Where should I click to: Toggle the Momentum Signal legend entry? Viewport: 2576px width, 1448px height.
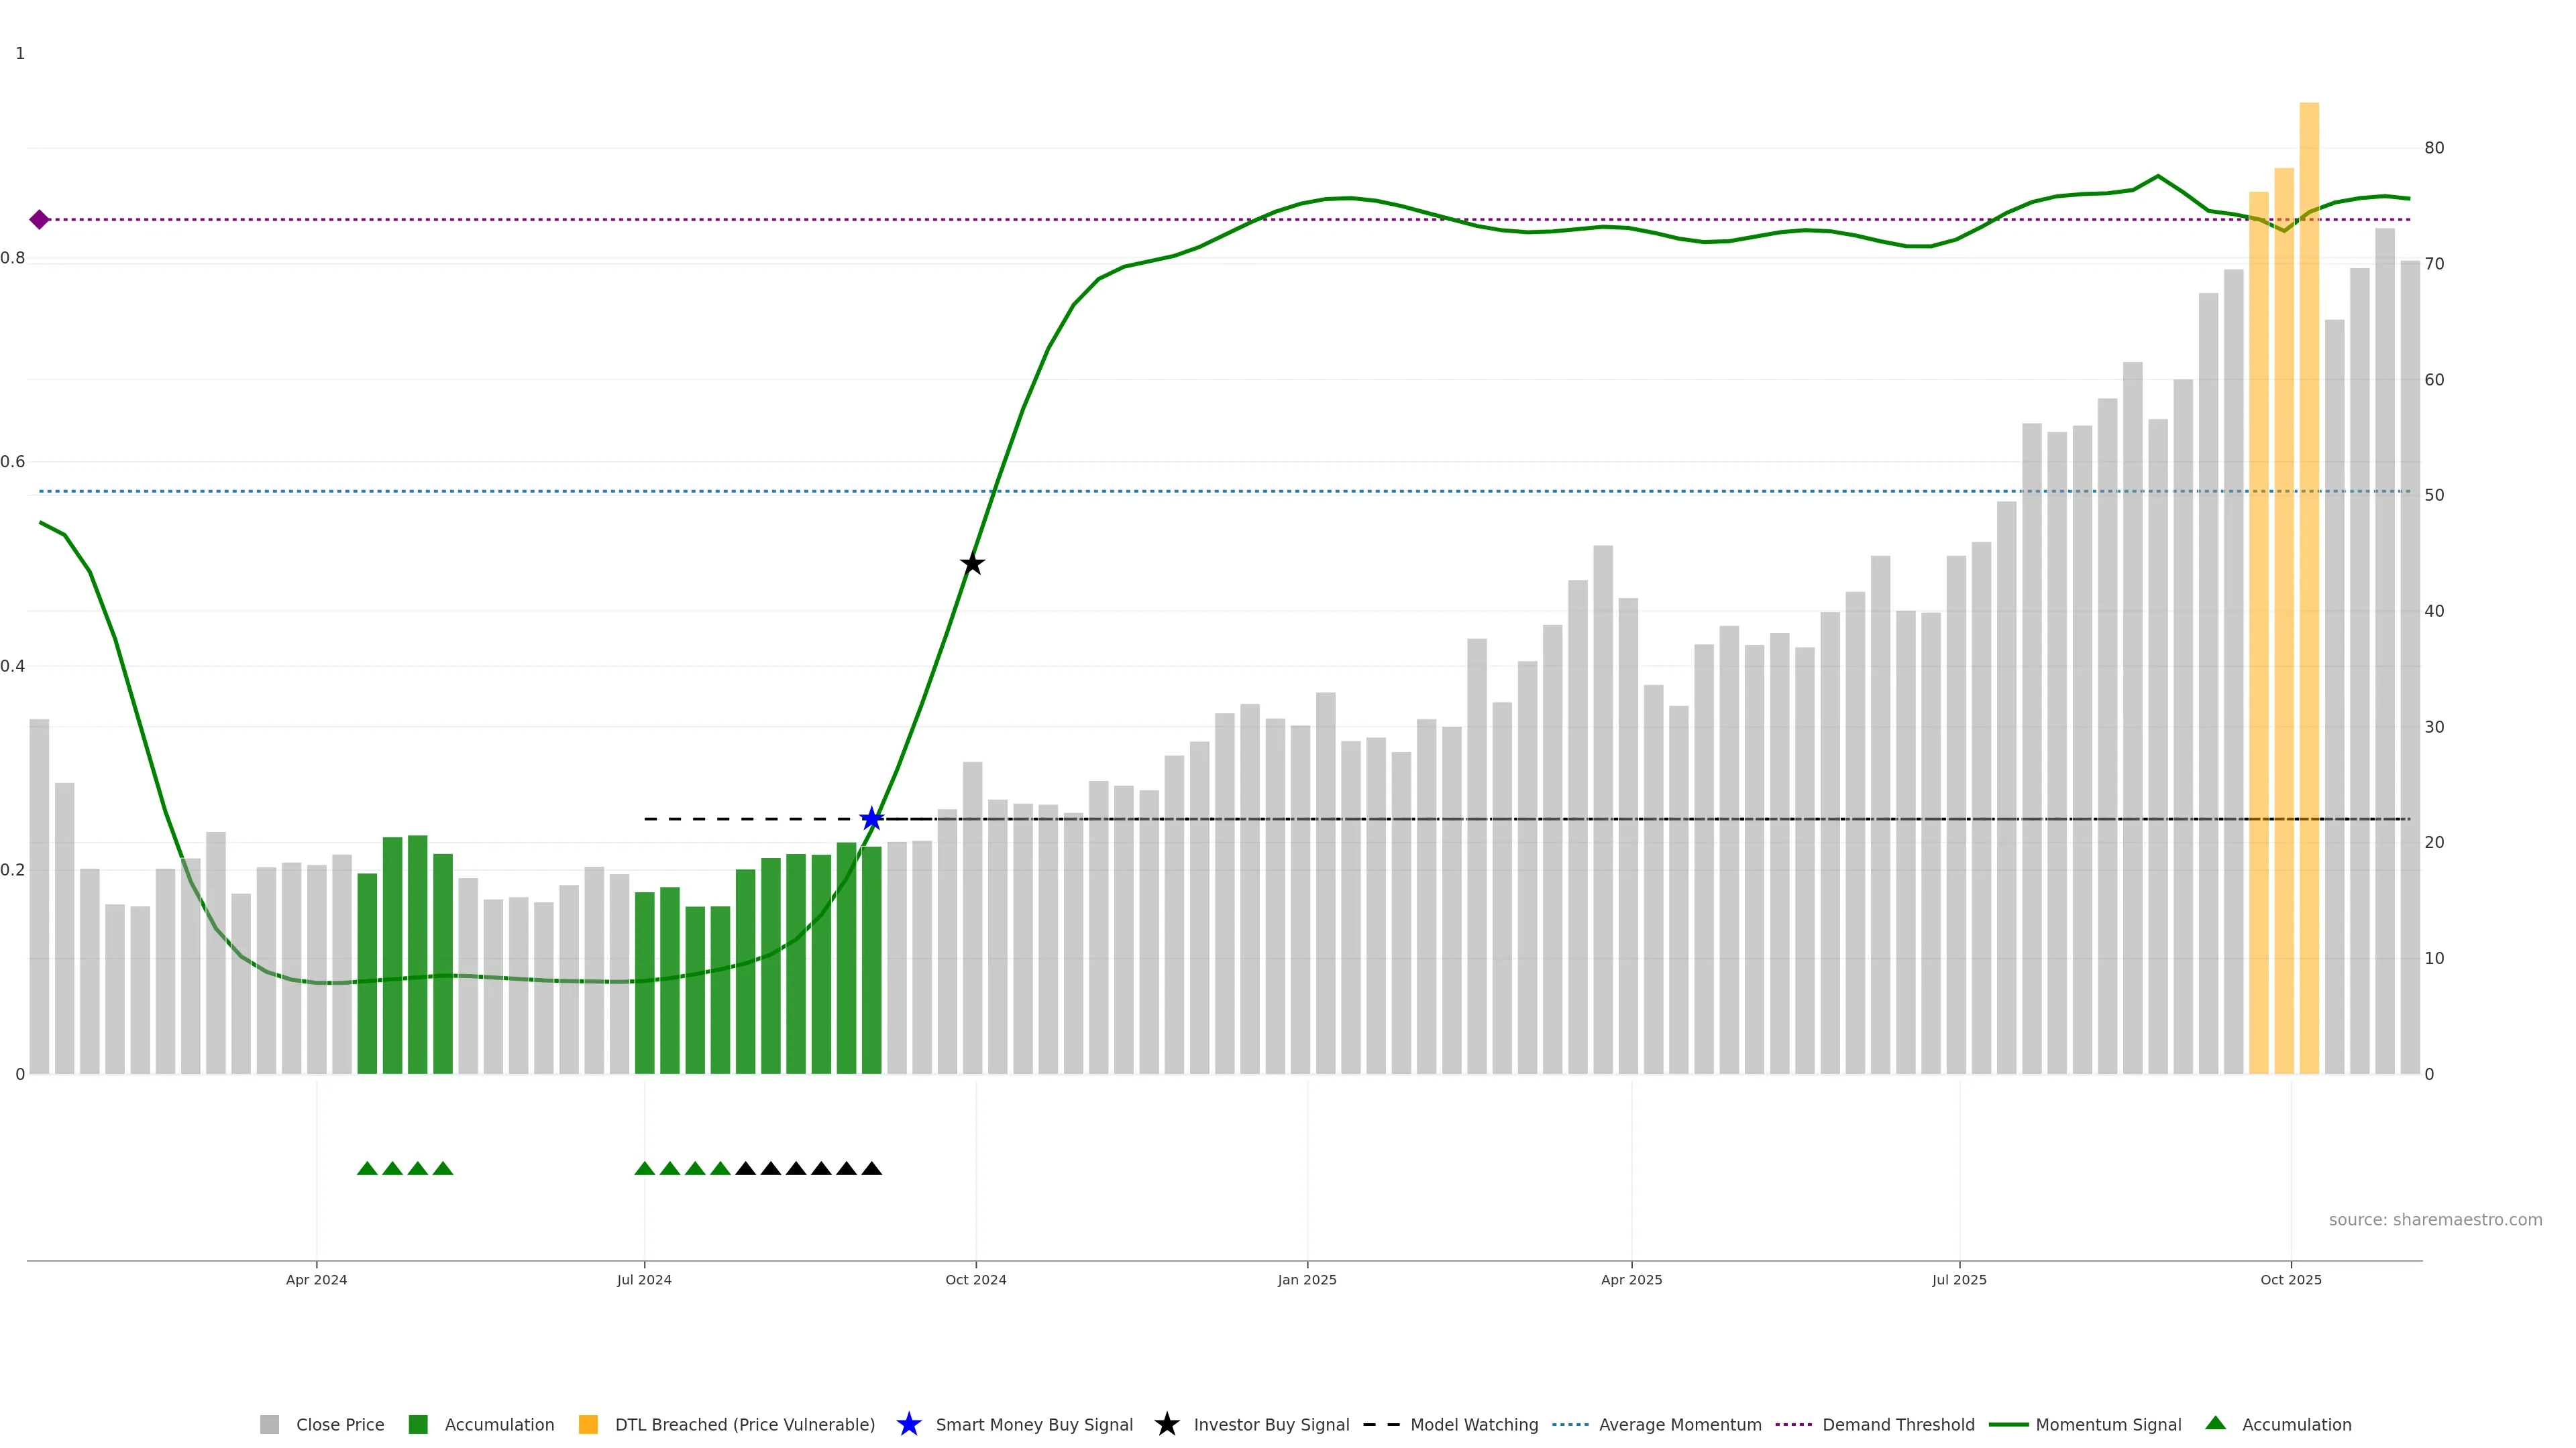pyautogui.click(x=2108, y=1425)
